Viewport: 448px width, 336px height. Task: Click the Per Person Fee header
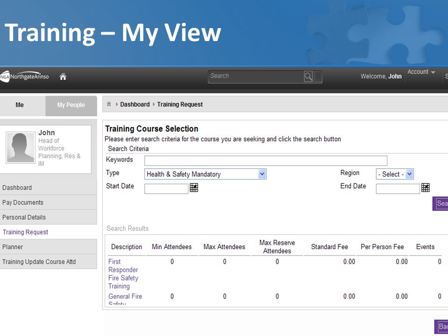(x=382, y=247)
